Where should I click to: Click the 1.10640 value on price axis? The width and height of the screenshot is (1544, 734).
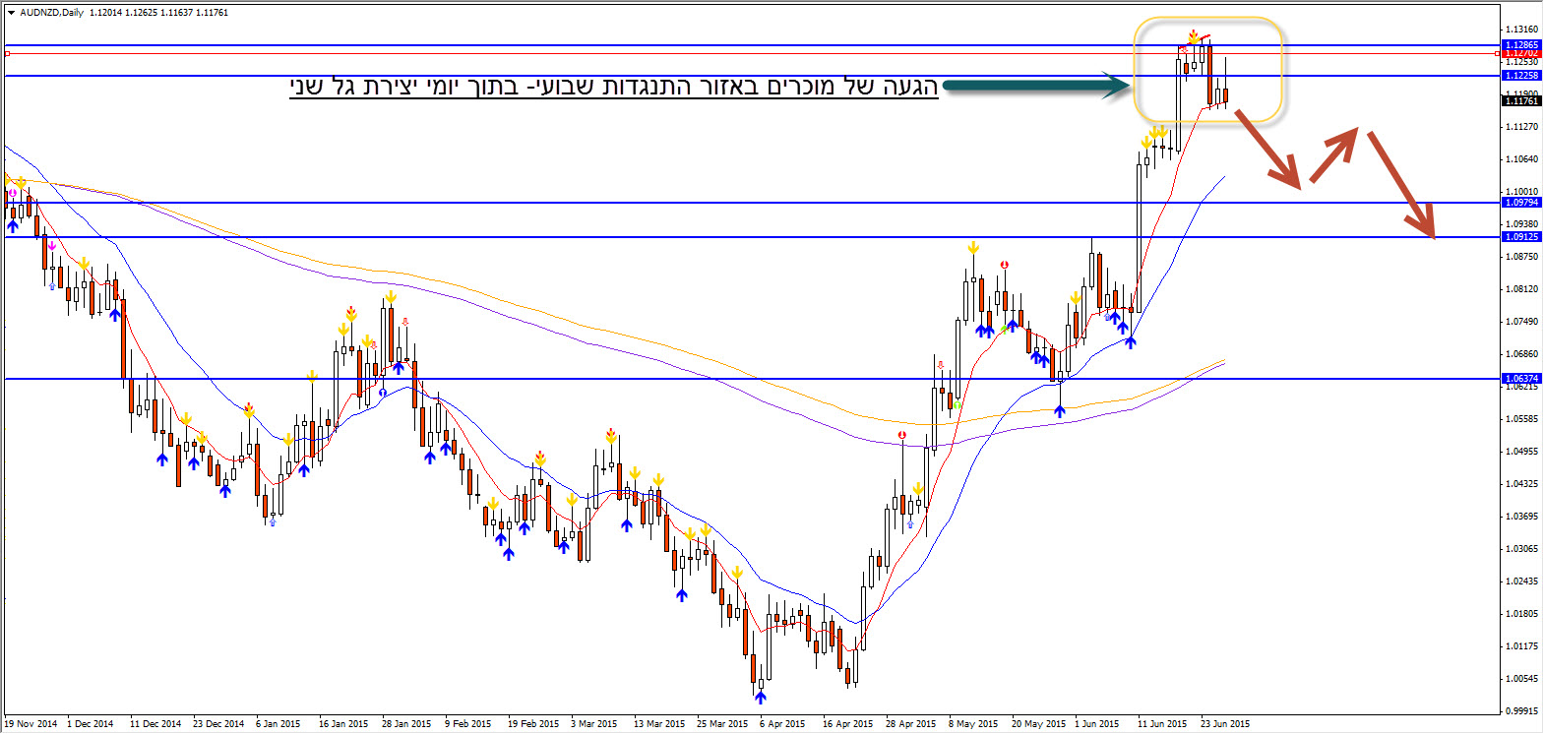1521,159
